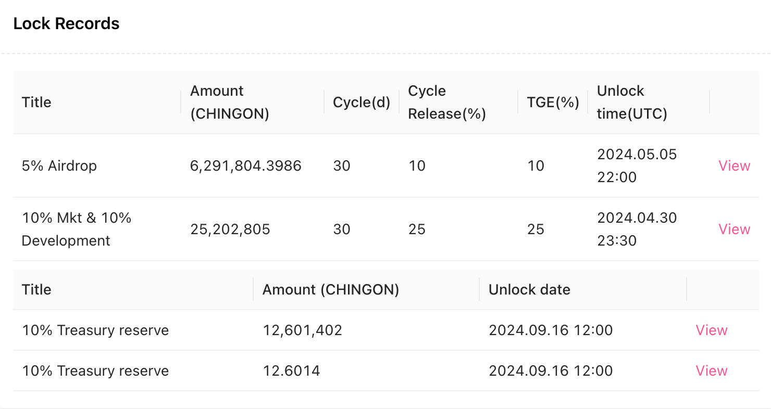Click the Cycle(d) column header
The height and width of the screenshot is (409, 771).
(x=362, y=102)
